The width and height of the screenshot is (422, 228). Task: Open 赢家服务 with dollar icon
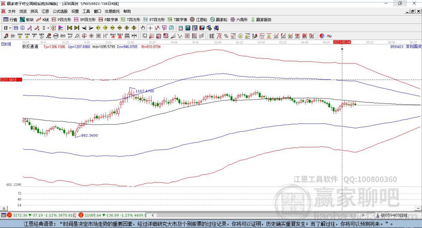coord(261,20)
